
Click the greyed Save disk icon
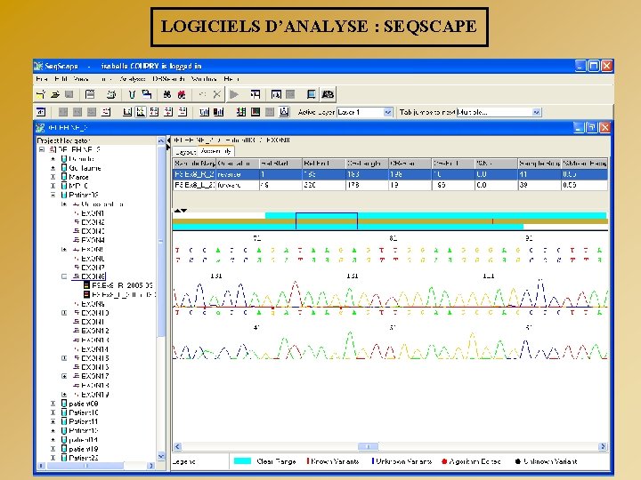click(69, 95)
